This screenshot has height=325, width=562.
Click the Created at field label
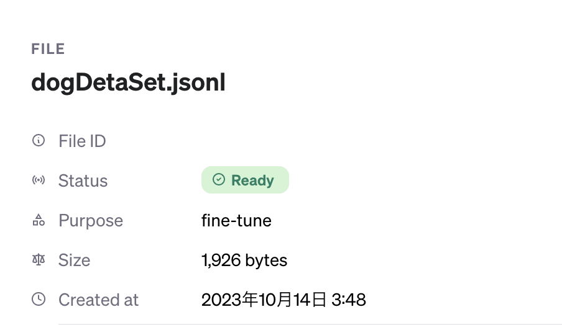pos(98,300)
